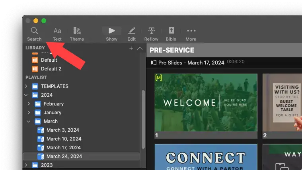302x170 pixels.
Task: Click the 0:03:20 duration label
Action: (236, 62)
